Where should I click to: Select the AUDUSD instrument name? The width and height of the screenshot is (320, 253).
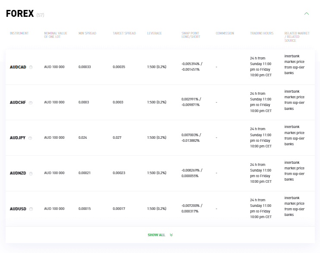click(x=18, y=209)
